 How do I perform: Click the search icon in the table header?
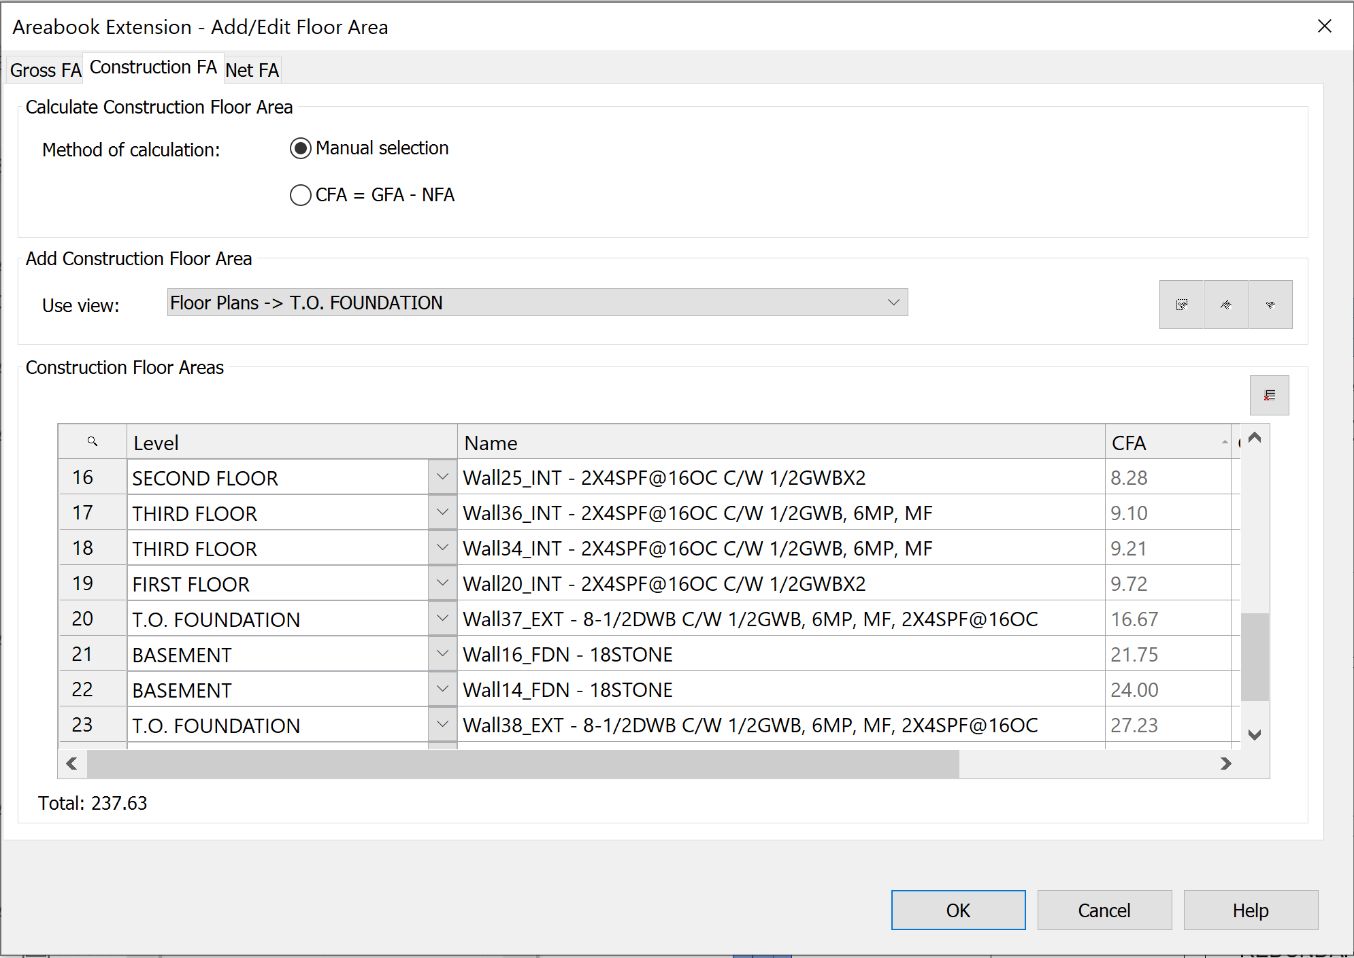(92, 441)
